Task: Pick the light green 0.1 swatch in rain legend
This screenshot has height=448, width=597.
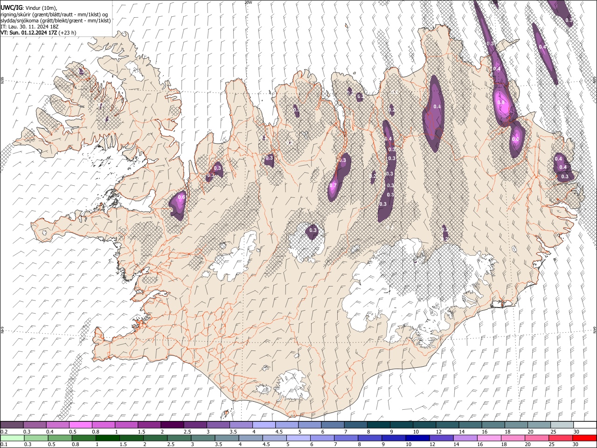Action: [12, 438]
